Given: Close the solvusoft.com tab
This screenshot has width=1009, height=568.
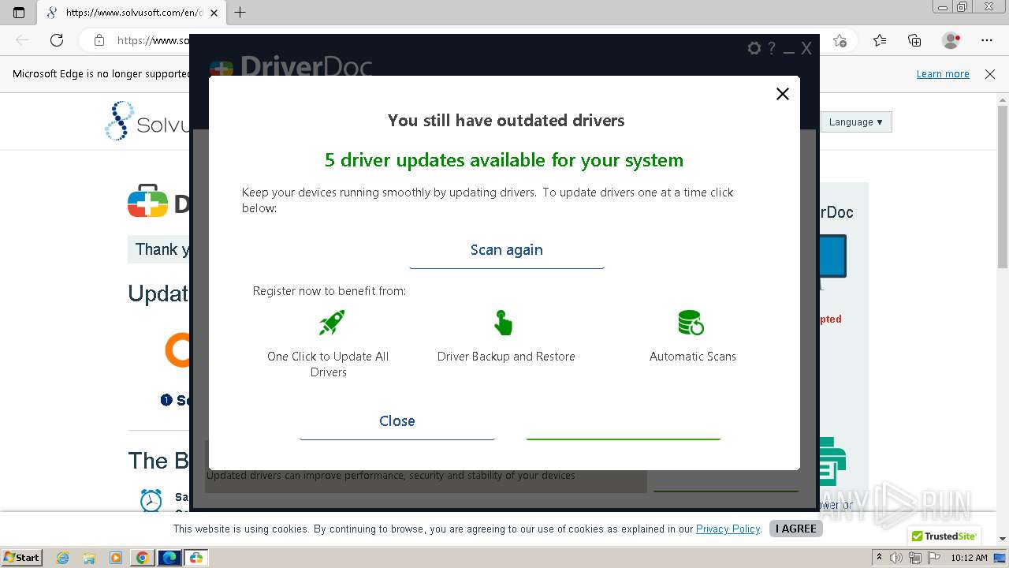Looking at the screenshot, I should [x=214, y=13].
